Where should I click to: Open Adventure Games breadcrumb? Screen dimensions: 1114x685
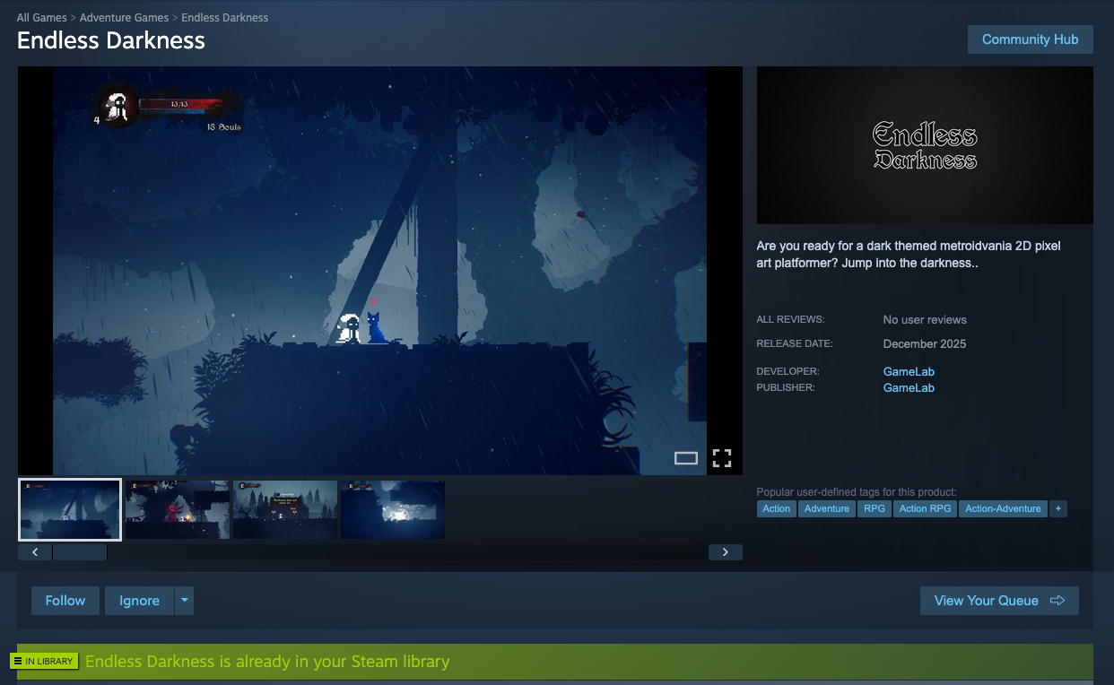[x=124, y=17]
